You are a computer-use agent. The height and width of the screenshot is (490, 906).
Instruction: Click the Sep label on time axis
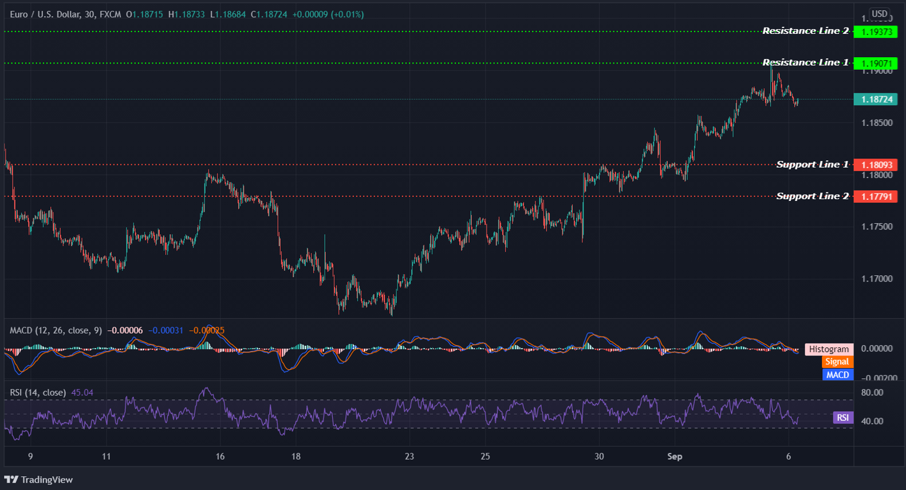tap(675, 456)
